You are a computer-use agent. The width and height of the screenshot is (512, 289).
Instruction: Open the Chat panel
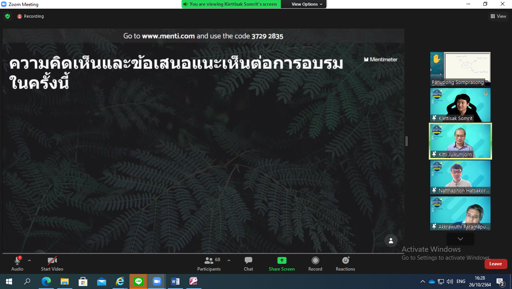(248, 263)
